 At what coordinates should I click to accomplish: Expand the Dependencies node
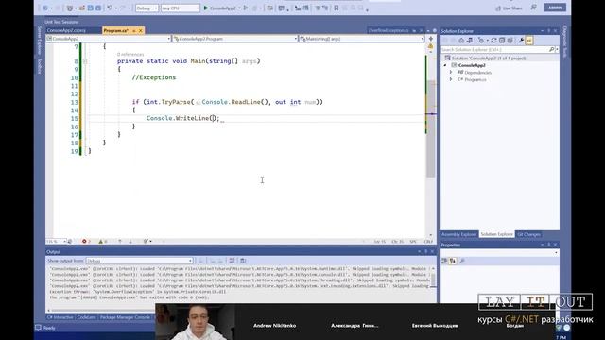click(451, 73)
